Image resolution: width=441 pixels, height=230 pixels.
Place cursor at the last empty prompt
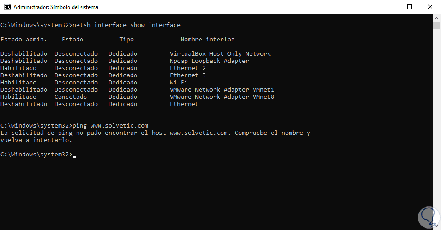click(x=74, y=155)
